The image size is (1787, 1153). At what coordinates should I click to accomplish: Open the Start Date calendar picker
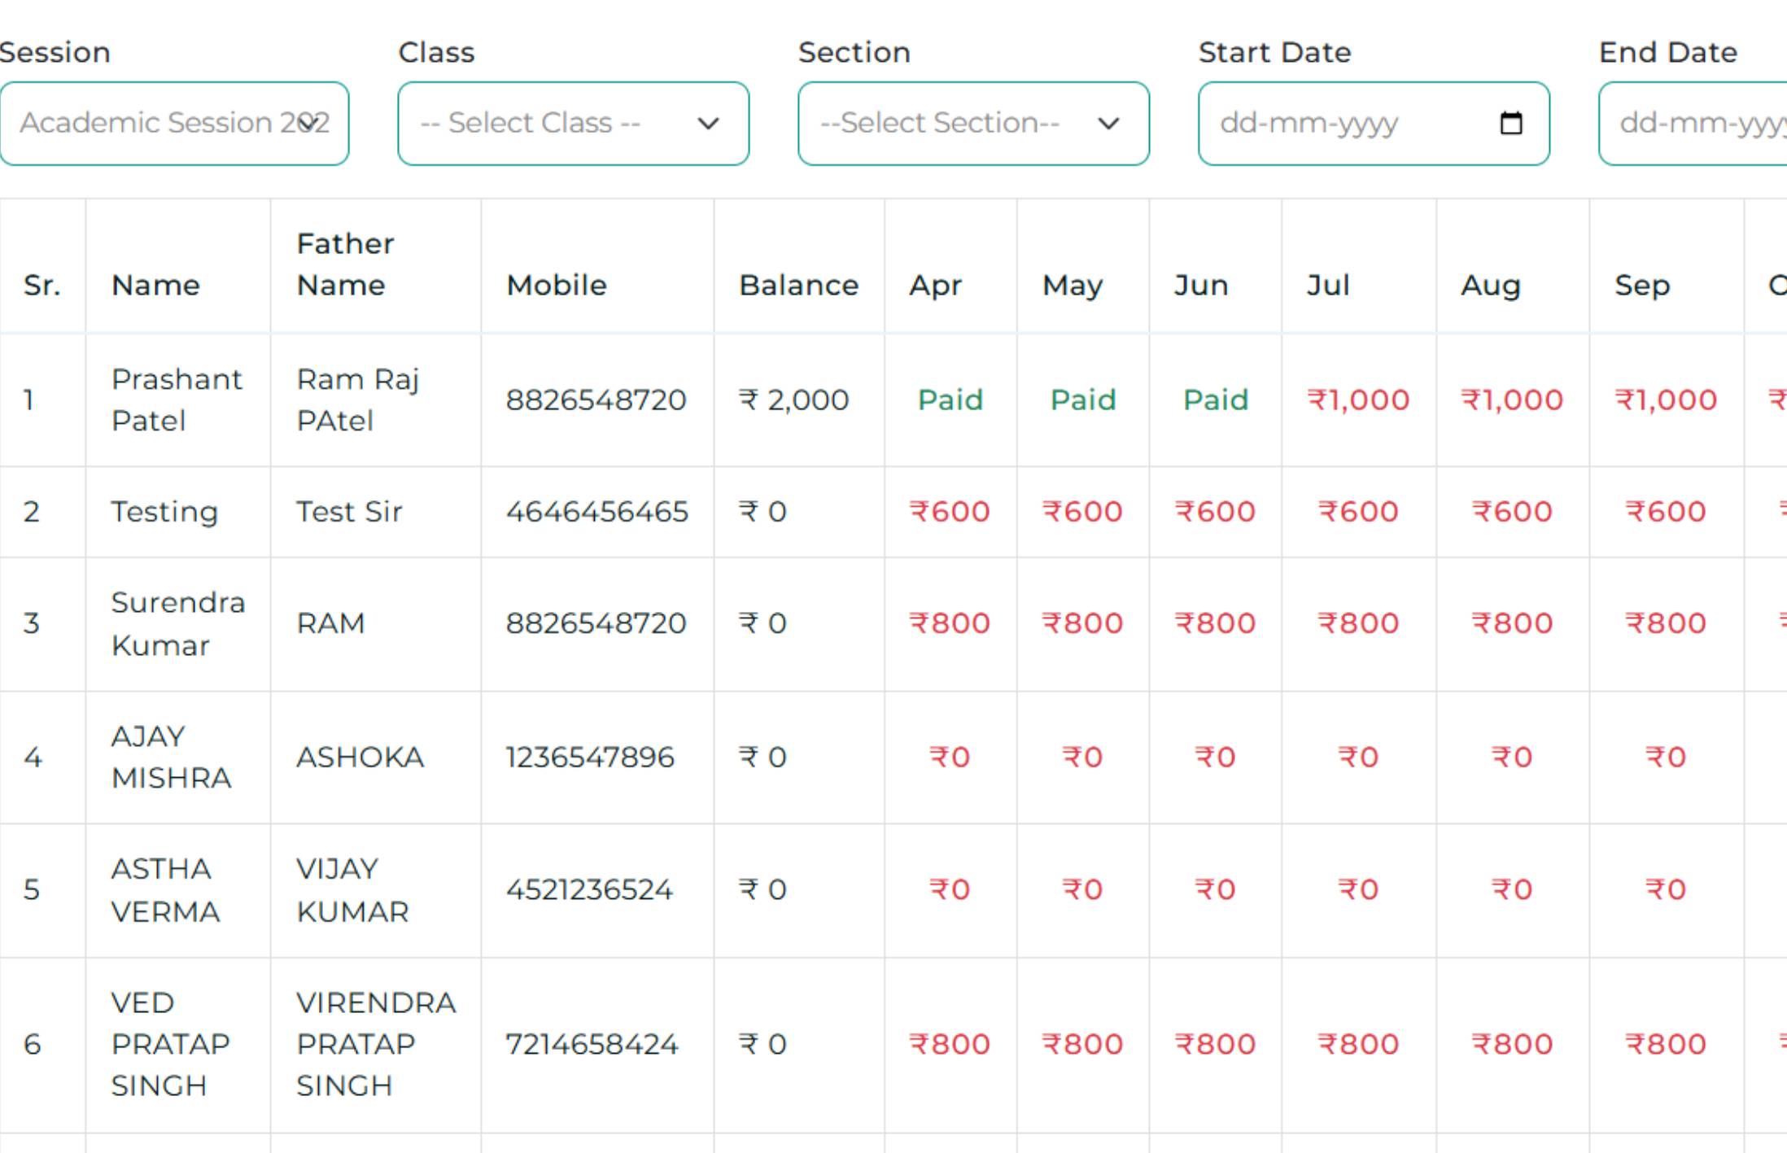click(x=1510, y=124)
